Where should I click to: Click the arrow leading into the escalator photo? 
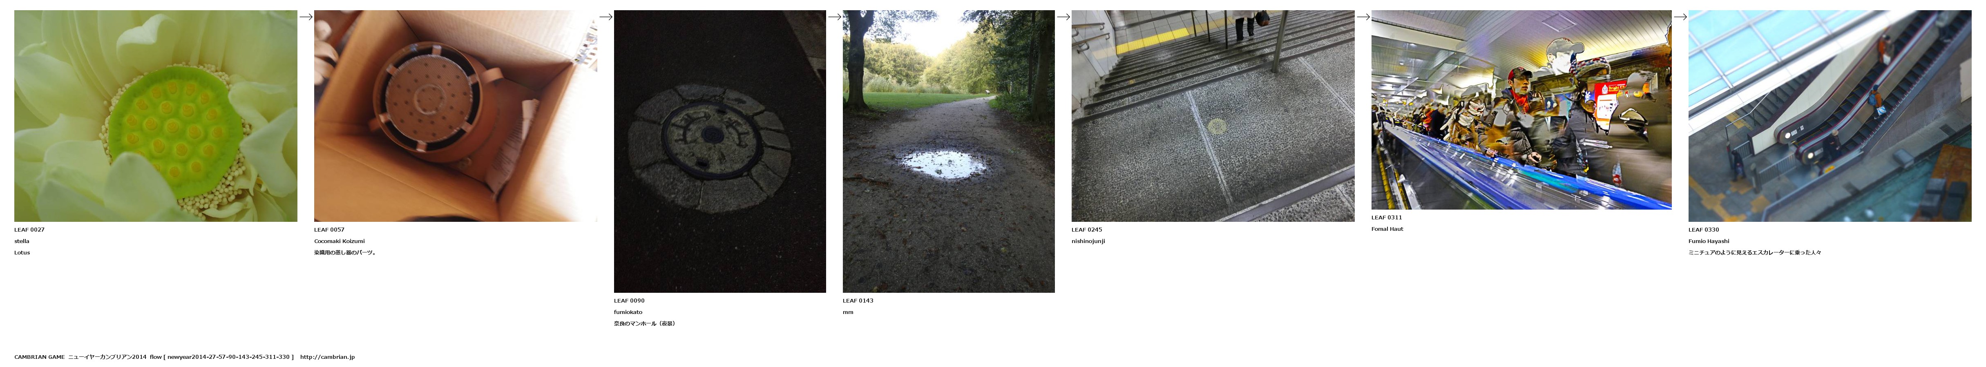point(1680,17)
